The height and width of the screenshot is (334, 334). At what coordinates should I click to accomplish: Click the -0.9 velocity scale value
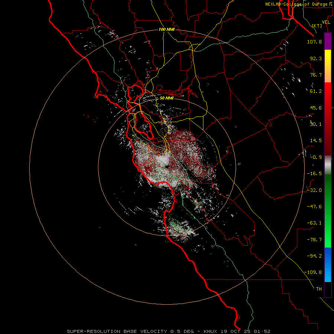316,157
